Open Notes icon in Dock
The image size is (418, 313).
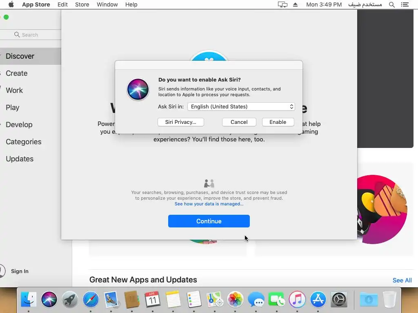[x=173, y=300]
